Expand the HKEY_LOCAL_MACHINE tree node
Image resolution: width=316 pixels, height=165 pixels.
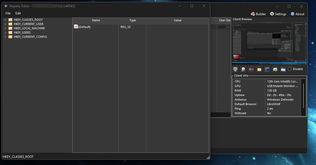point(5,28)
